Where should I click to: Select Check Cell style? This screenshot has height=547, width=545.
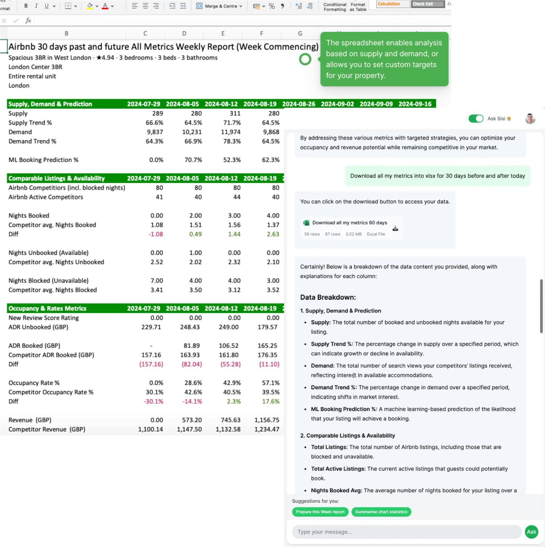428,4
